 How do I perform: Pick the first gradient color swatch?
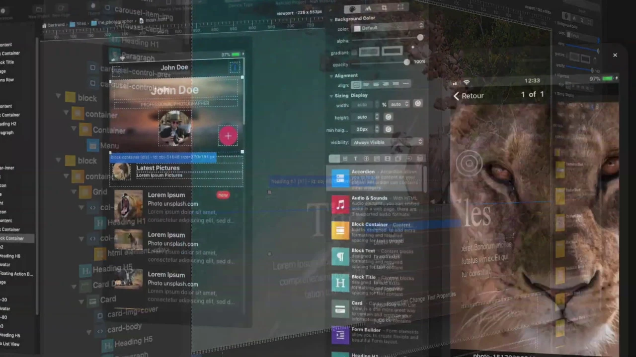tap(369, 52)
